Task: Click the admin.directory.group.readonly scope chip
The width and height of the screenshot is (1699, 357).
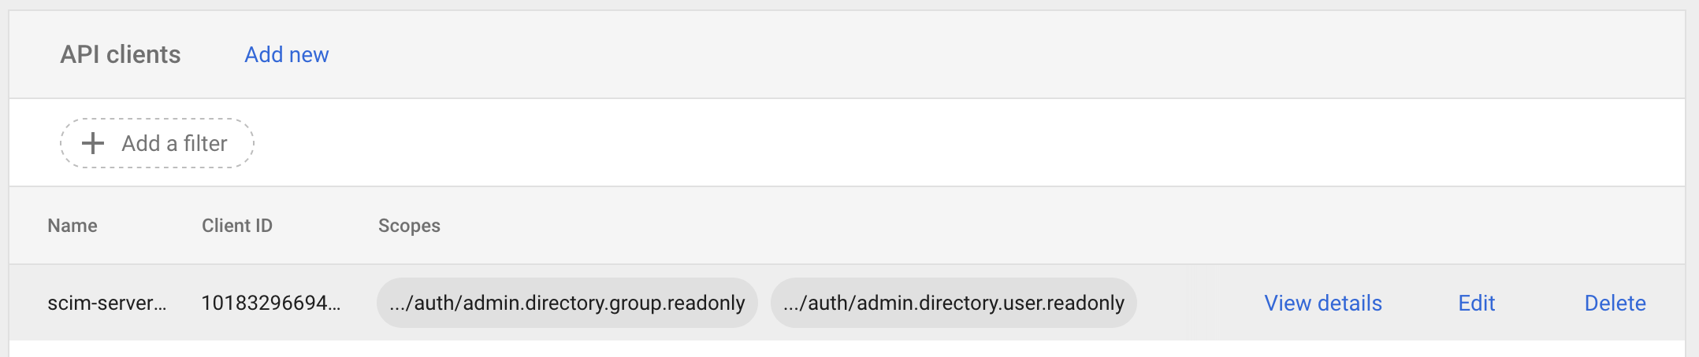Action: (x=567, y=303)
